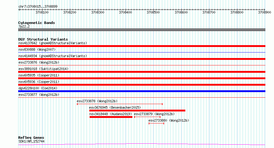The height and width of the screenshot is (148, 274).
Task: Click ruler position 3708400
Action: point(126,12)
